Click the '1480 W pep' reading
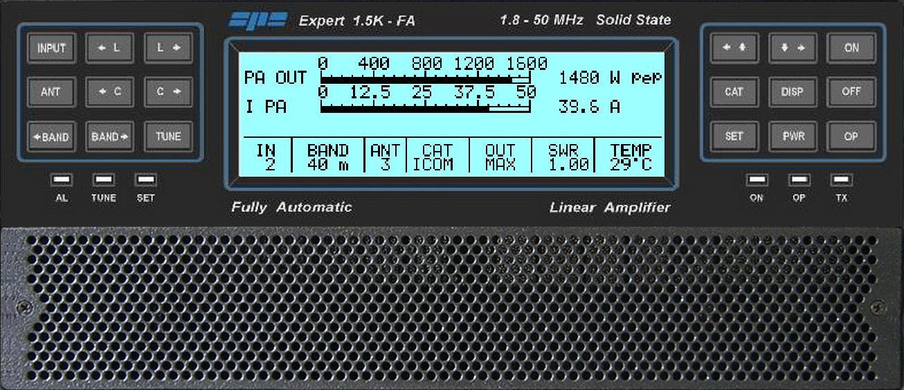Image resolution: width=904 pixels, height=390 pixels. point(610,78)
